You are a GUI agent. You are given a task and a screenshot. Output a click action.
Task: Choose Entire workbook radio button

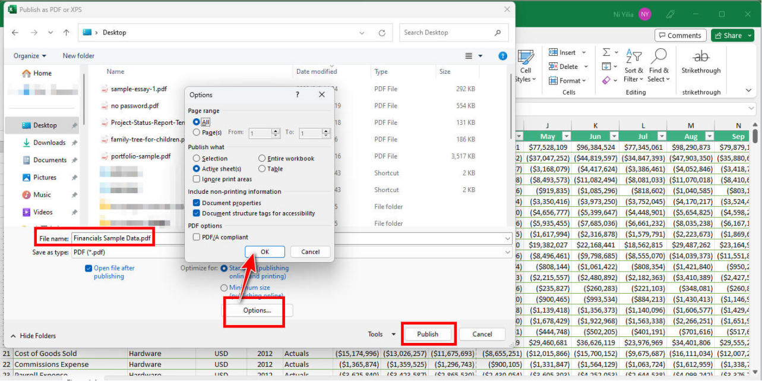262,159
